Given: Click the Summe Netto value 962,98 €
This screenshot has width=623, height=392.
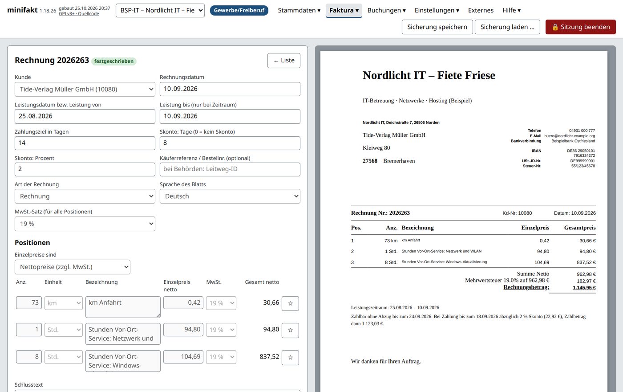Looking at the screenshot, I should (x=586, y=274).
